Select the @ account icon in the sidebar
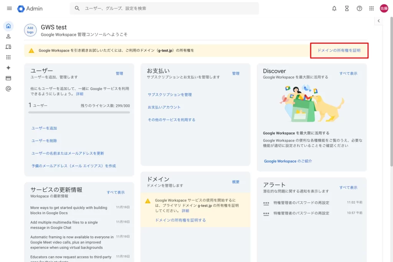This screenshot has height=262, width=393. [8, 88]
